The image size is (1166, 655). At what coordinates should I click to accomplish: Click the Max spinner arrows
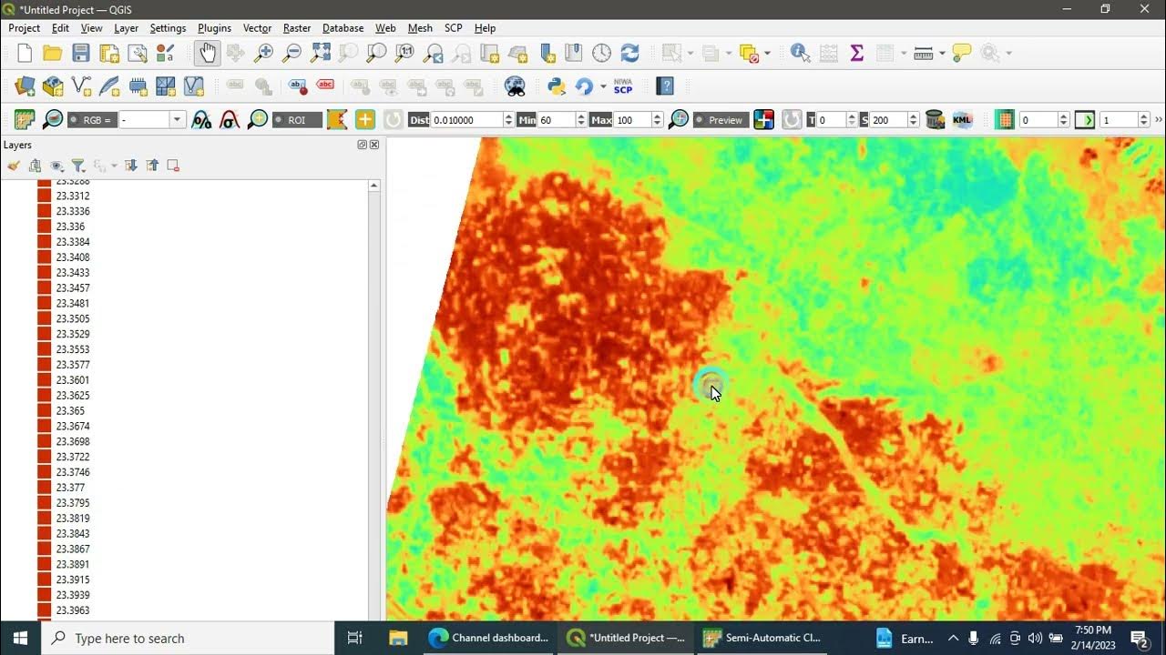(656, 120)
